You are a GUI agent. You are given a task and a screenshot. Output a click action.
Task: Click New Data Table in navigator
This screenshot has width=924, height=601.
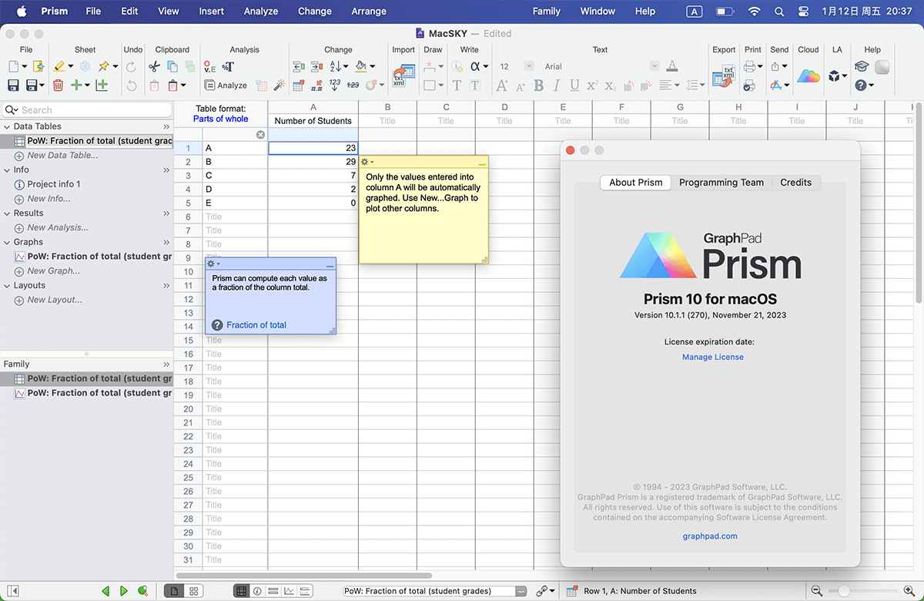click(62, 155)
